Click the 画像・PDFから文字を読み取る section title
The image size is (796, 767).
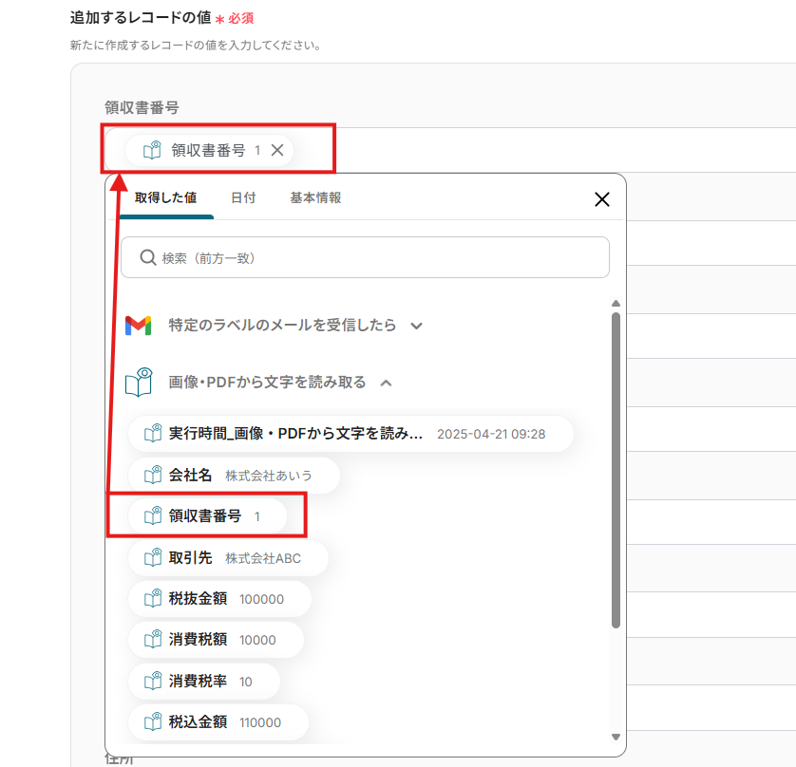(x=267, y=382)
